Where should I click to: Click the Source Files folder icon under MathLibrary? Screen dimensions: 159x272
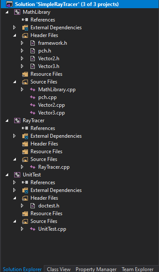[25, 82]
